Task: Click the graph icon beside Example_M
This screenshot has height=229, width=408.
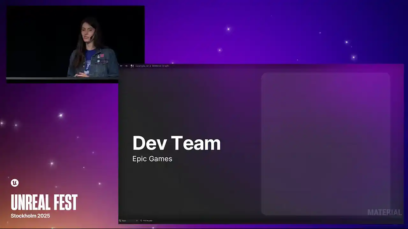Action: [132, 66]
